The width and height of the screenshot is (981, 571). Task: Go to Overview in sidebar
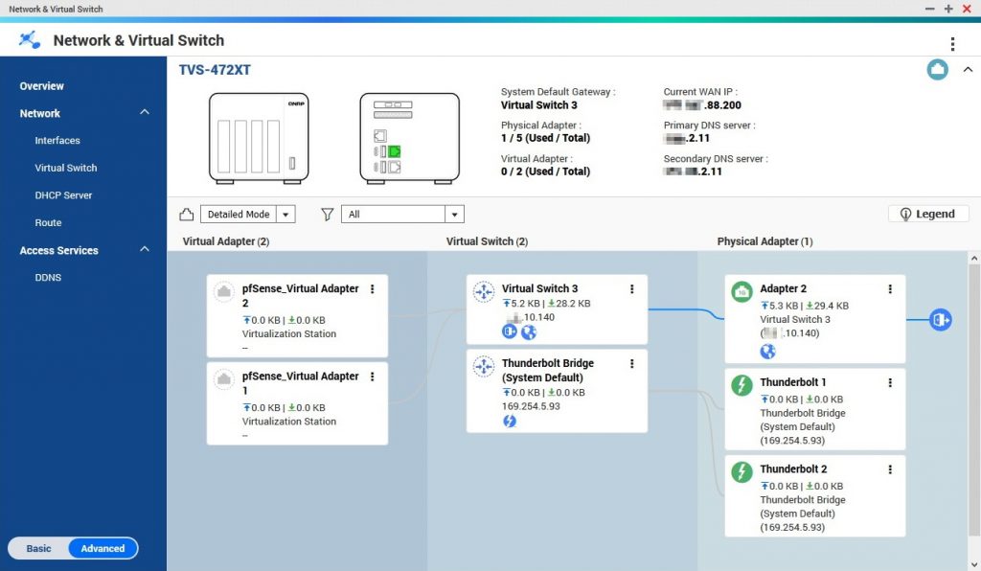[41, 85]
